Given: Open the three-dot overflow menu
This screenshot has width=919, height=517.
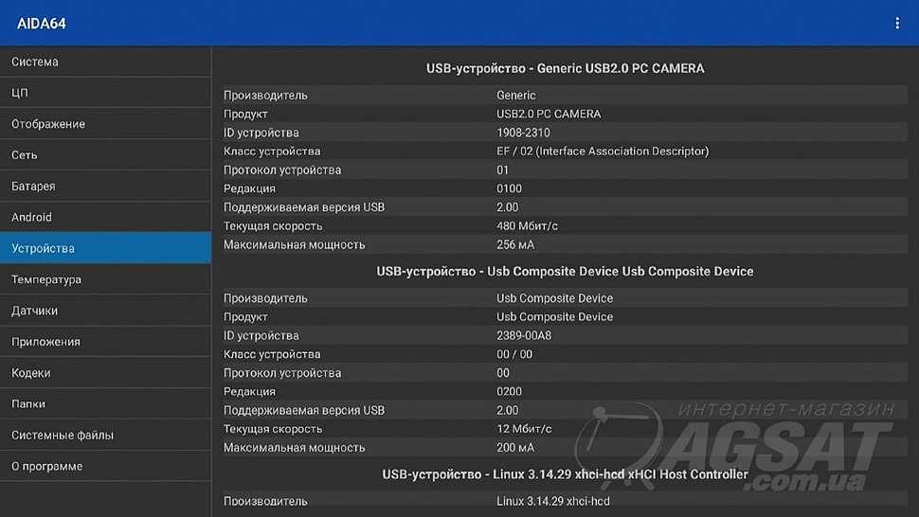Looking at the screenshot, I should (896, 23).
